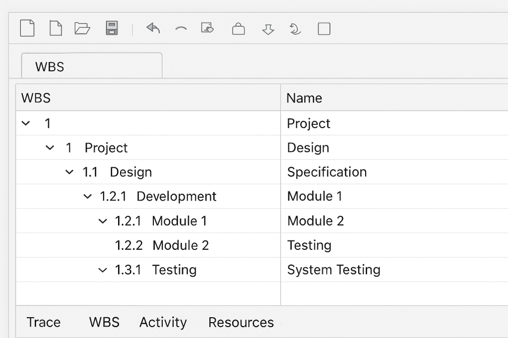Click the lock icon in the toolbar
The height and width of the screenshot is (338, 508).
point(238,29)
